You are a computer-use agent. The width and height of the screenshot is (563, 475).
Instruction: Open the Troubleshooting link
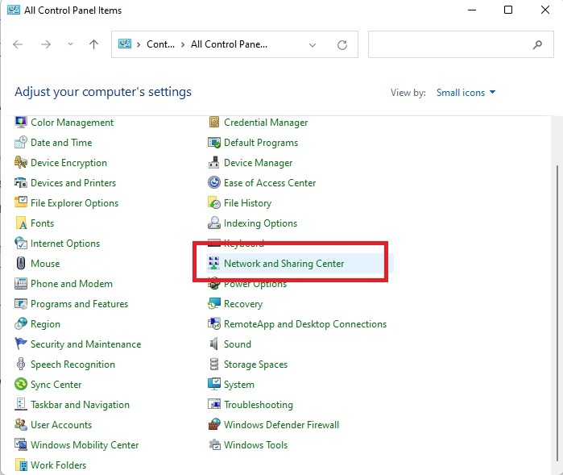tap(259, 404)
